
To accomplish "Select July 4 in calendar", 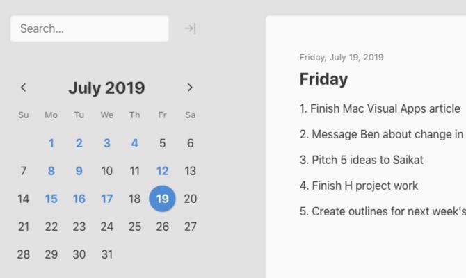I will [134, 143].
